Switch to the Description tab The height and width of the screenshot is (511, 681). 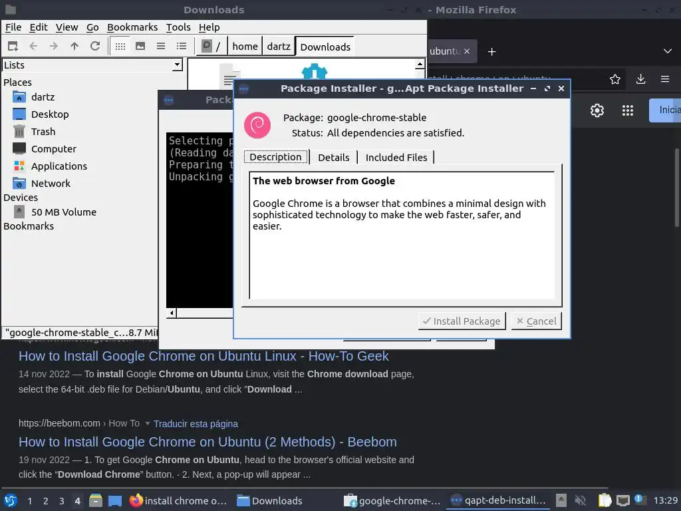coord(275,157)
